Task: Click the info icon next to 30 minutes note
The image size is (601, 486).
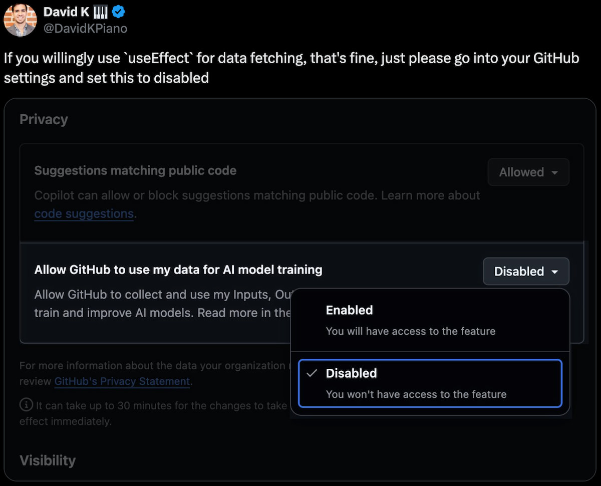Action: click(x=26, y=405)
